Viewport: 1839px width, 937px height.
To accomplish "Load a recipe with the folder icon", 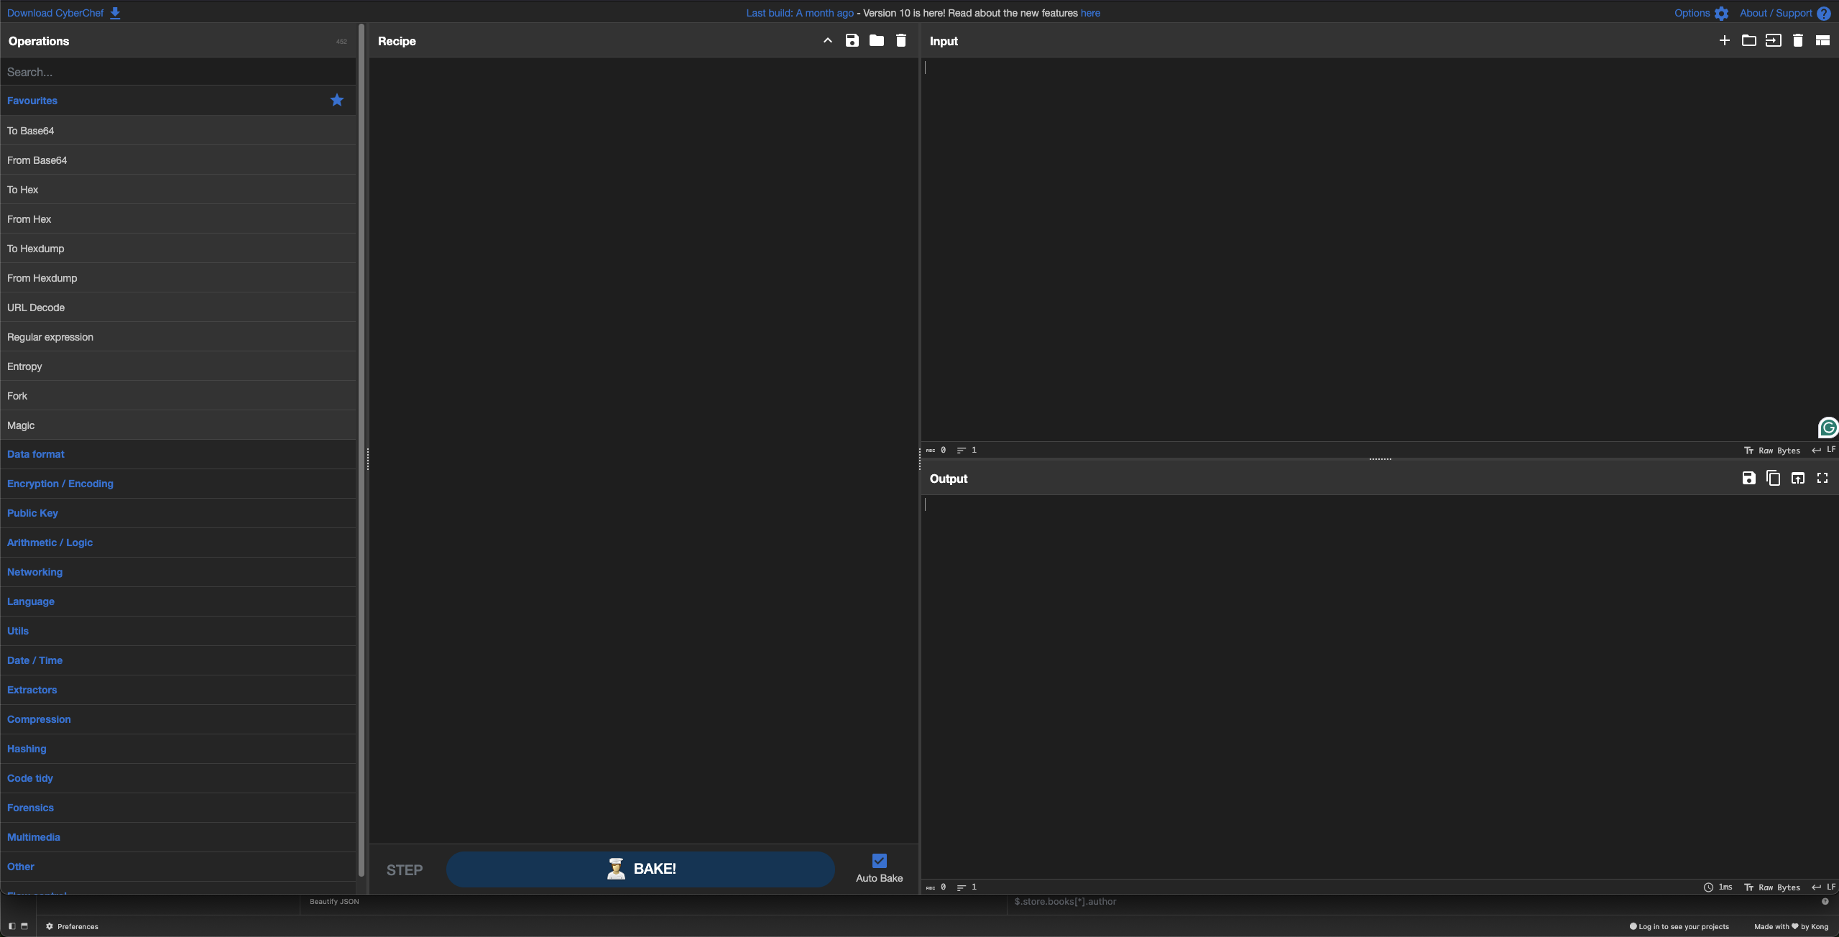I will (x=877, y=40).
